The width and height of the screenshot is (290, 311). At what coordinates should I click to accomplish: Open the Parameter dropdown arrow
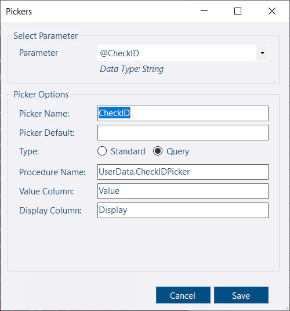pos(262,53)
